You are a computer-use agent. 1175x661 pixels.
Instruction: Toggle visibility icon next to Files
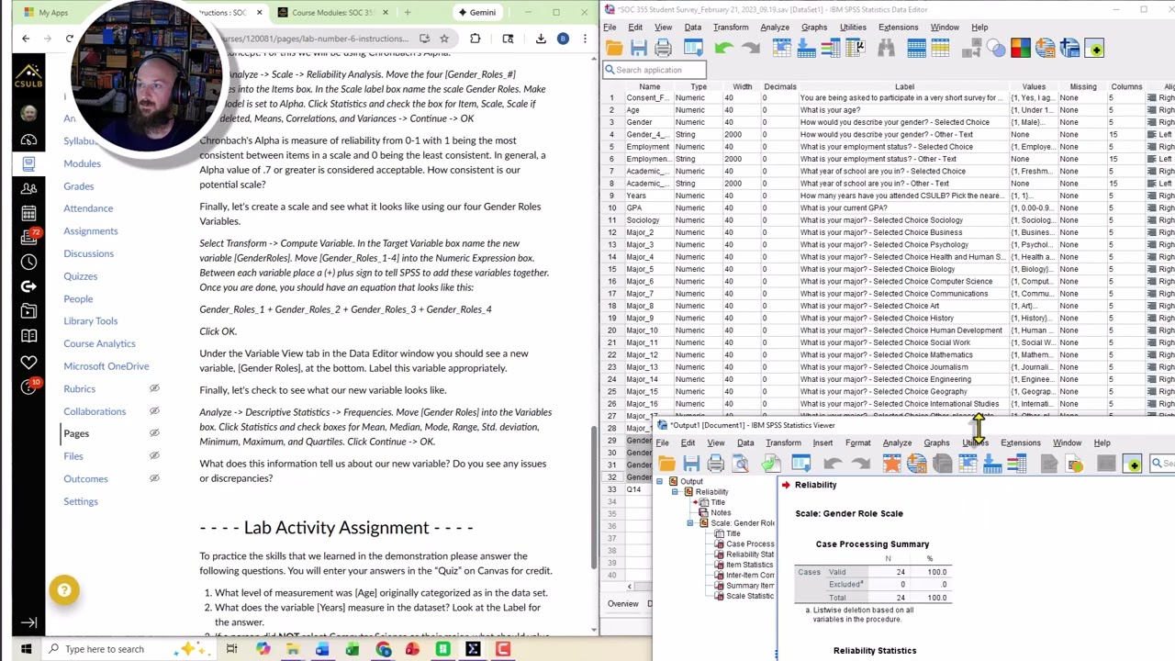(x=154, y=456)
